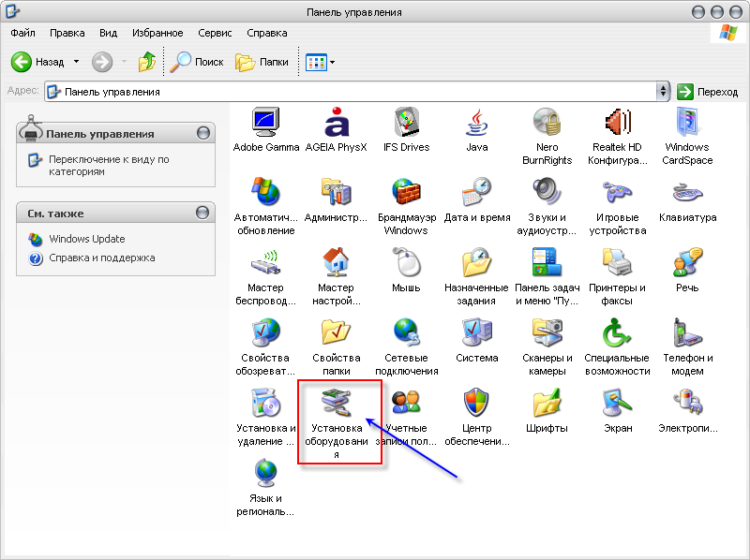Open the Вид menu
The width and height of the screenshot is (750, 560).
coord(108,33)
